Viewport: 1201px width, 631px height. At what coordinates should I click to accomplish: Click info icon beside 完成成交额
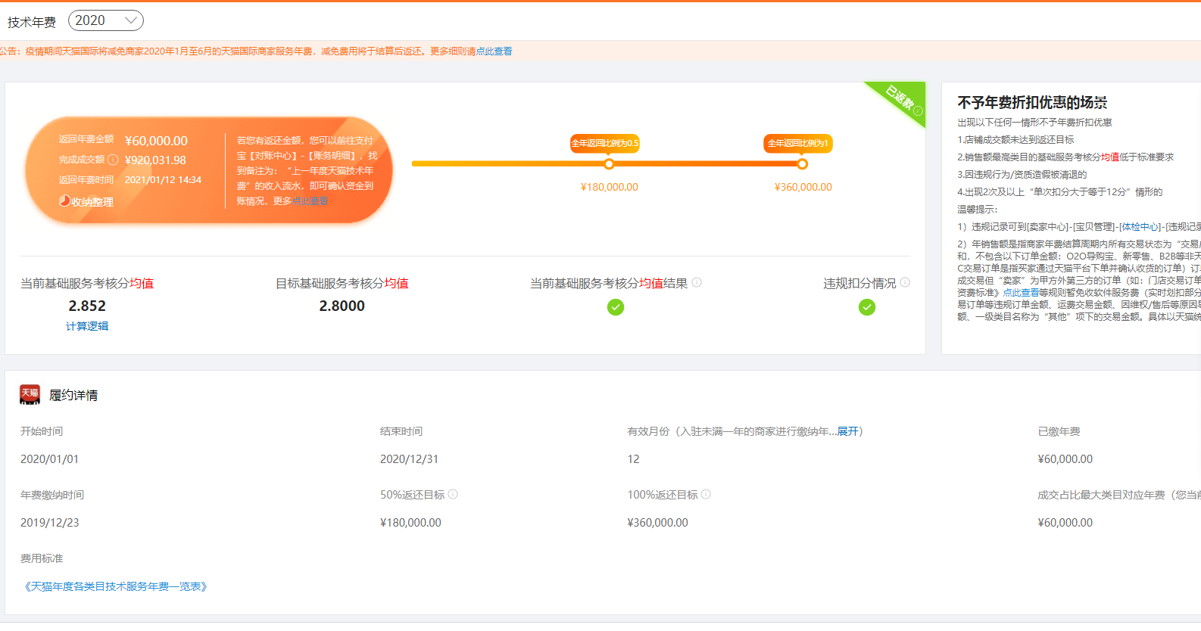tap(113, 160)
